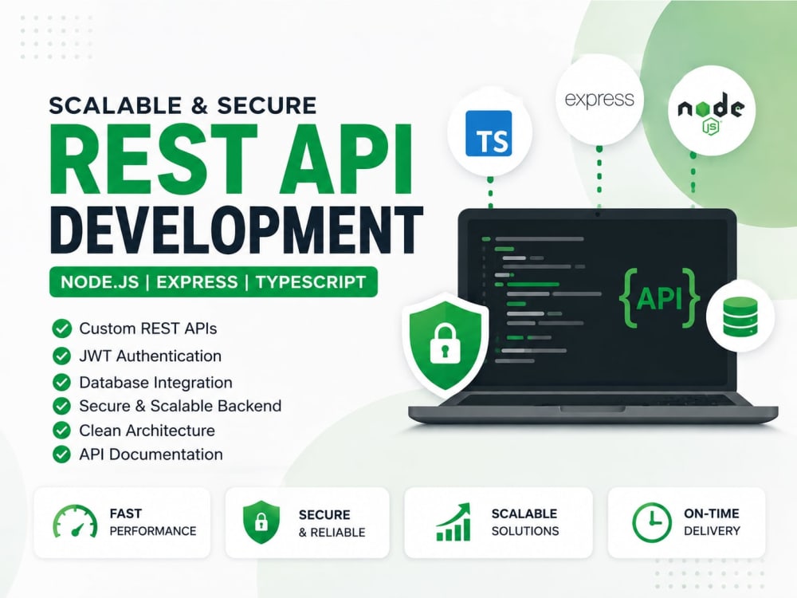Viewport: 797px width, 598px height.
Task: Click the Database Integration text
Action: [x=155, y=383]
